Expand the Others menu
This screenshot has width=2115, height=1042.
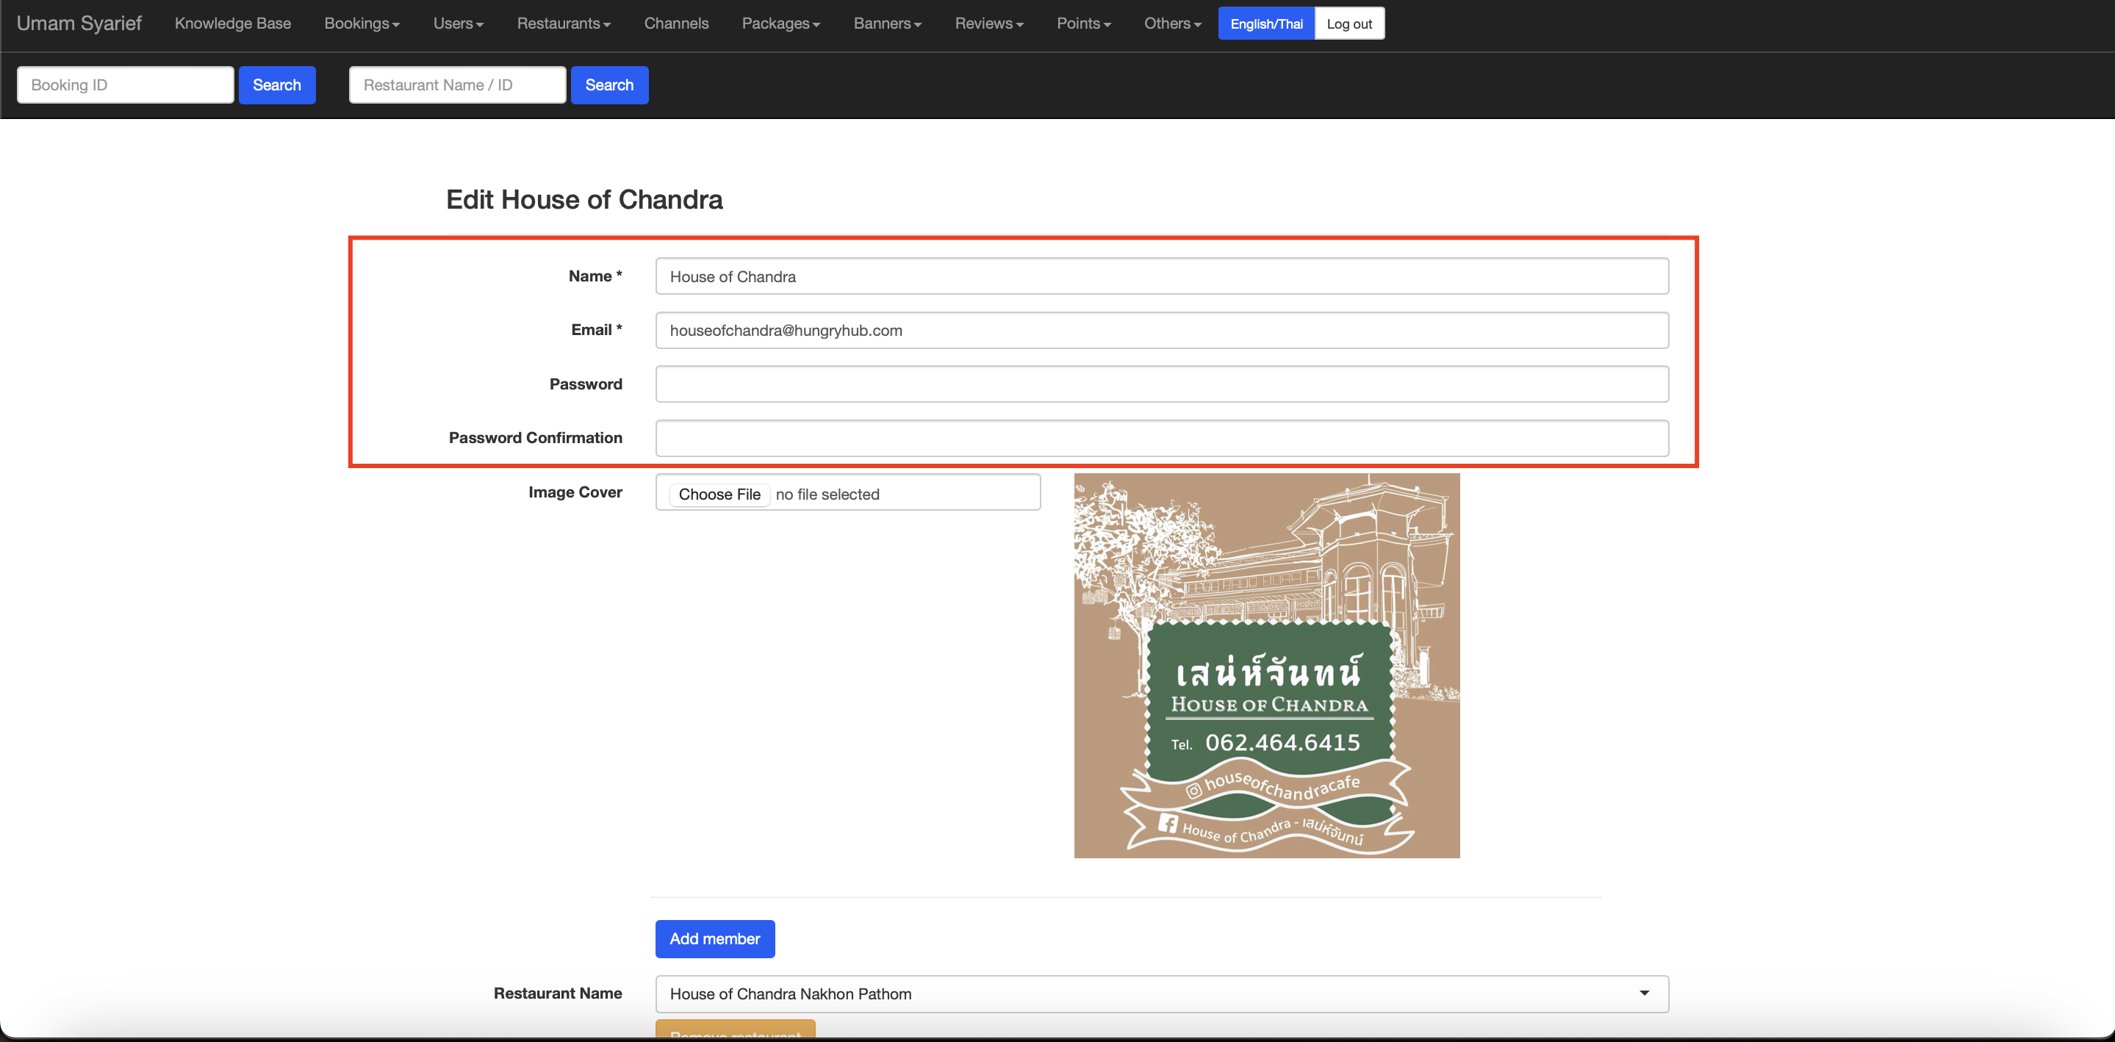click(x=1171, y=24)
